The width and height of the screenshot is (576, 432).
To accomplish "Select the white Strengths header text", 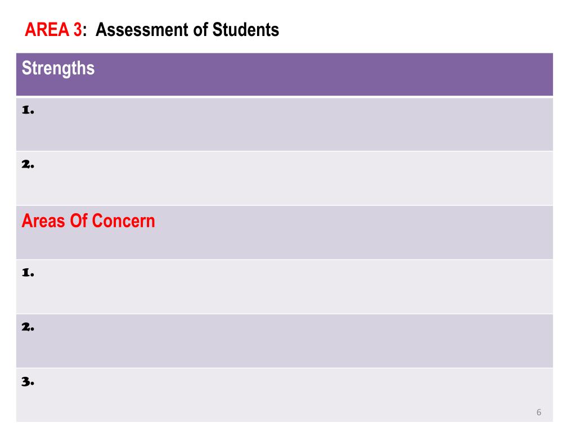I will click(x=58, y=69).
